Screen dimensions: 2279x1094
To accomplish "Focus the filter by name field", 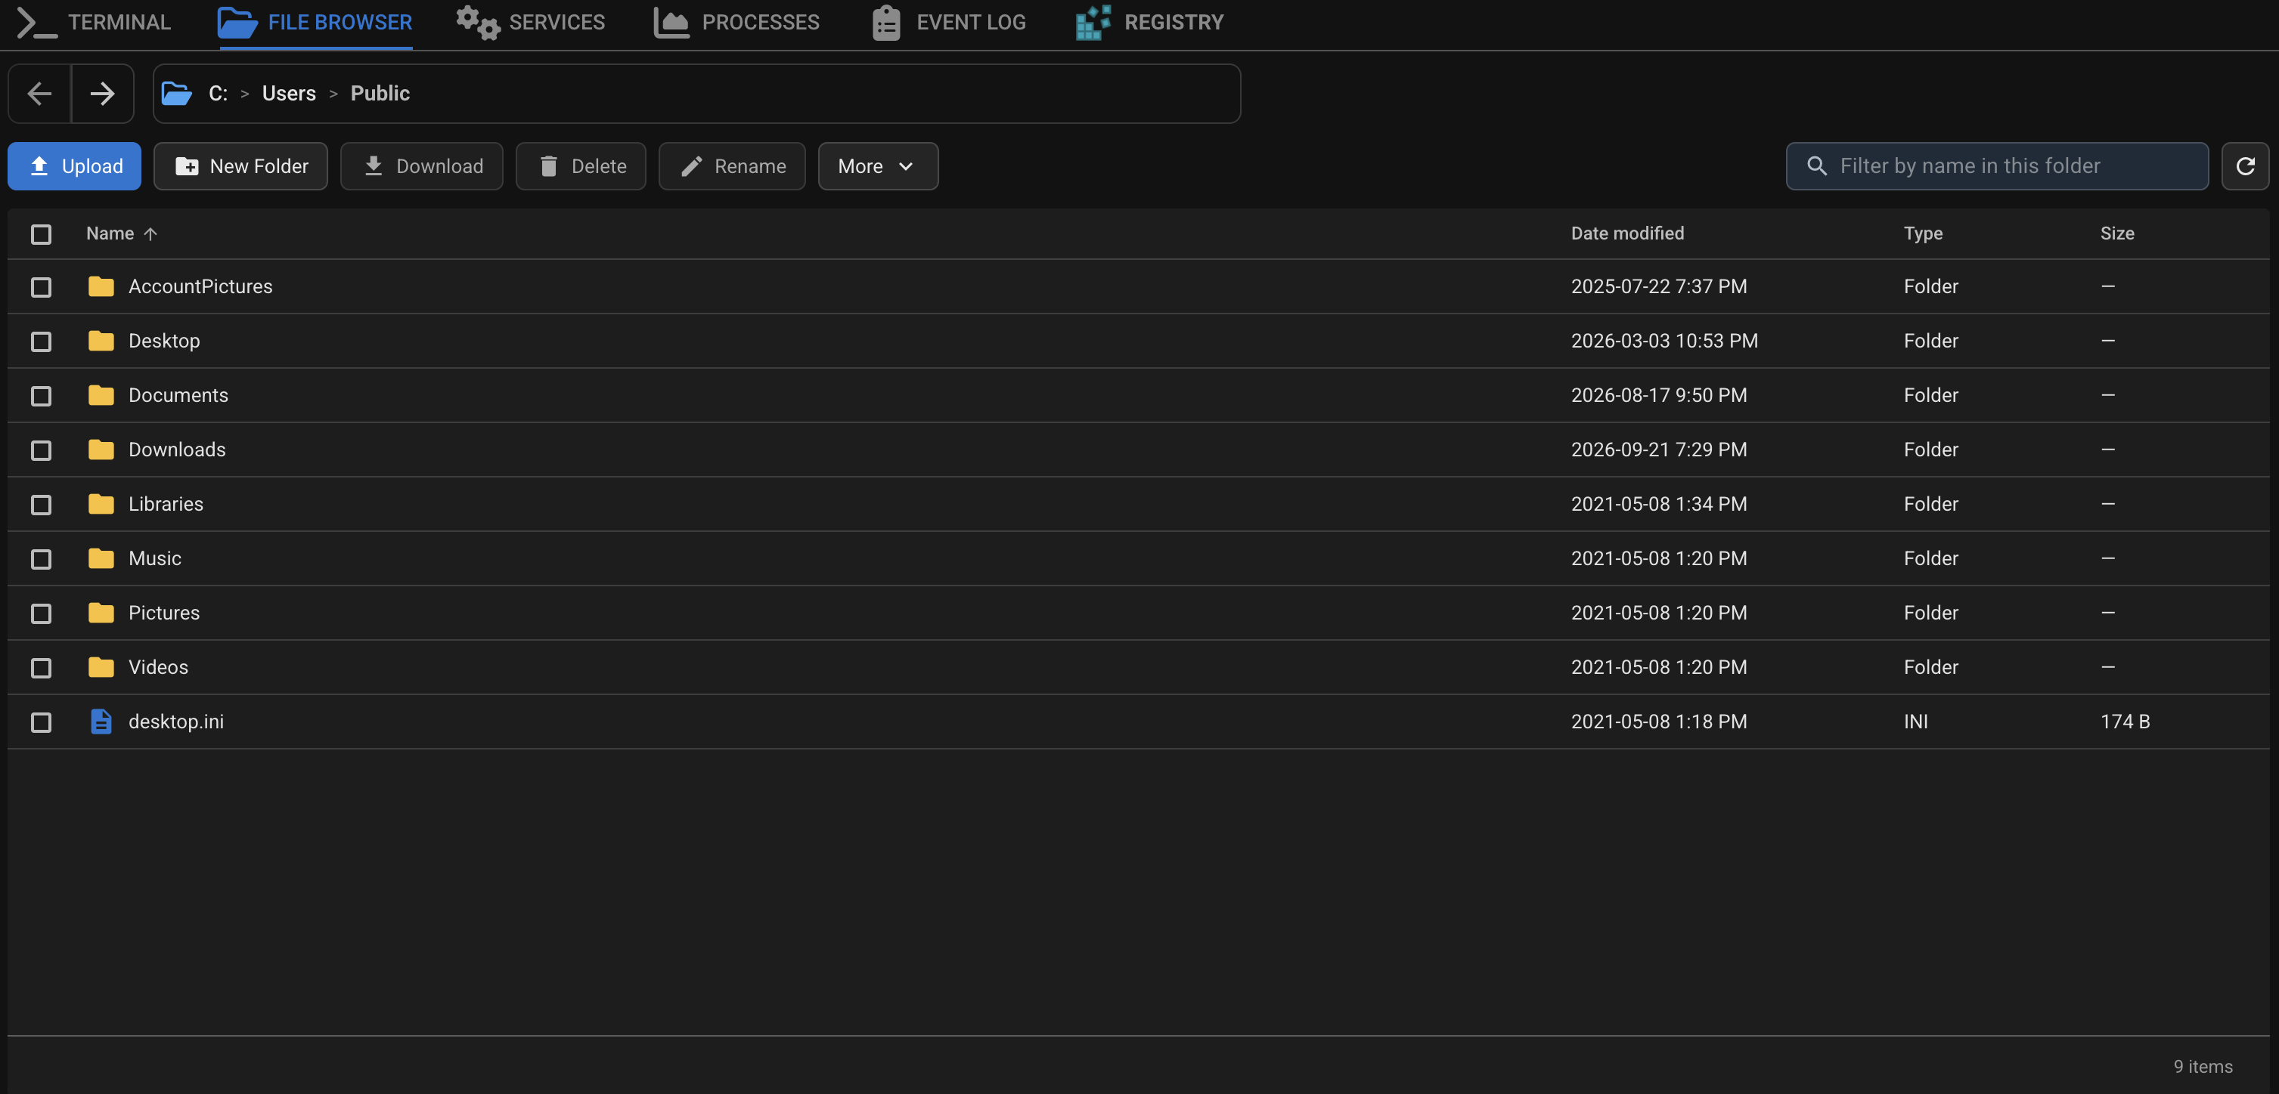I will 1997,166.
